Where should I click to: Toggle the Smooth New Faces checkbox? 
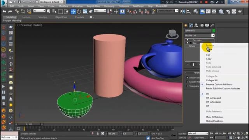point(187,78)
